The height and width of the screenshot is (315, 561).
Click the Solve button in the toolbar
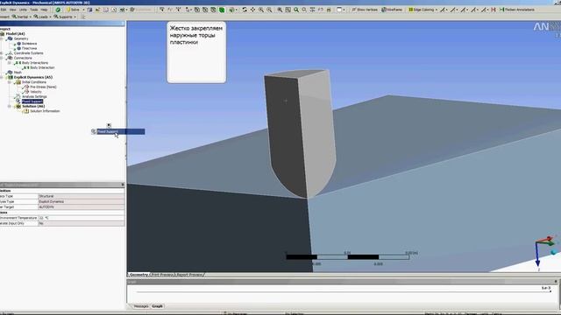73,10
